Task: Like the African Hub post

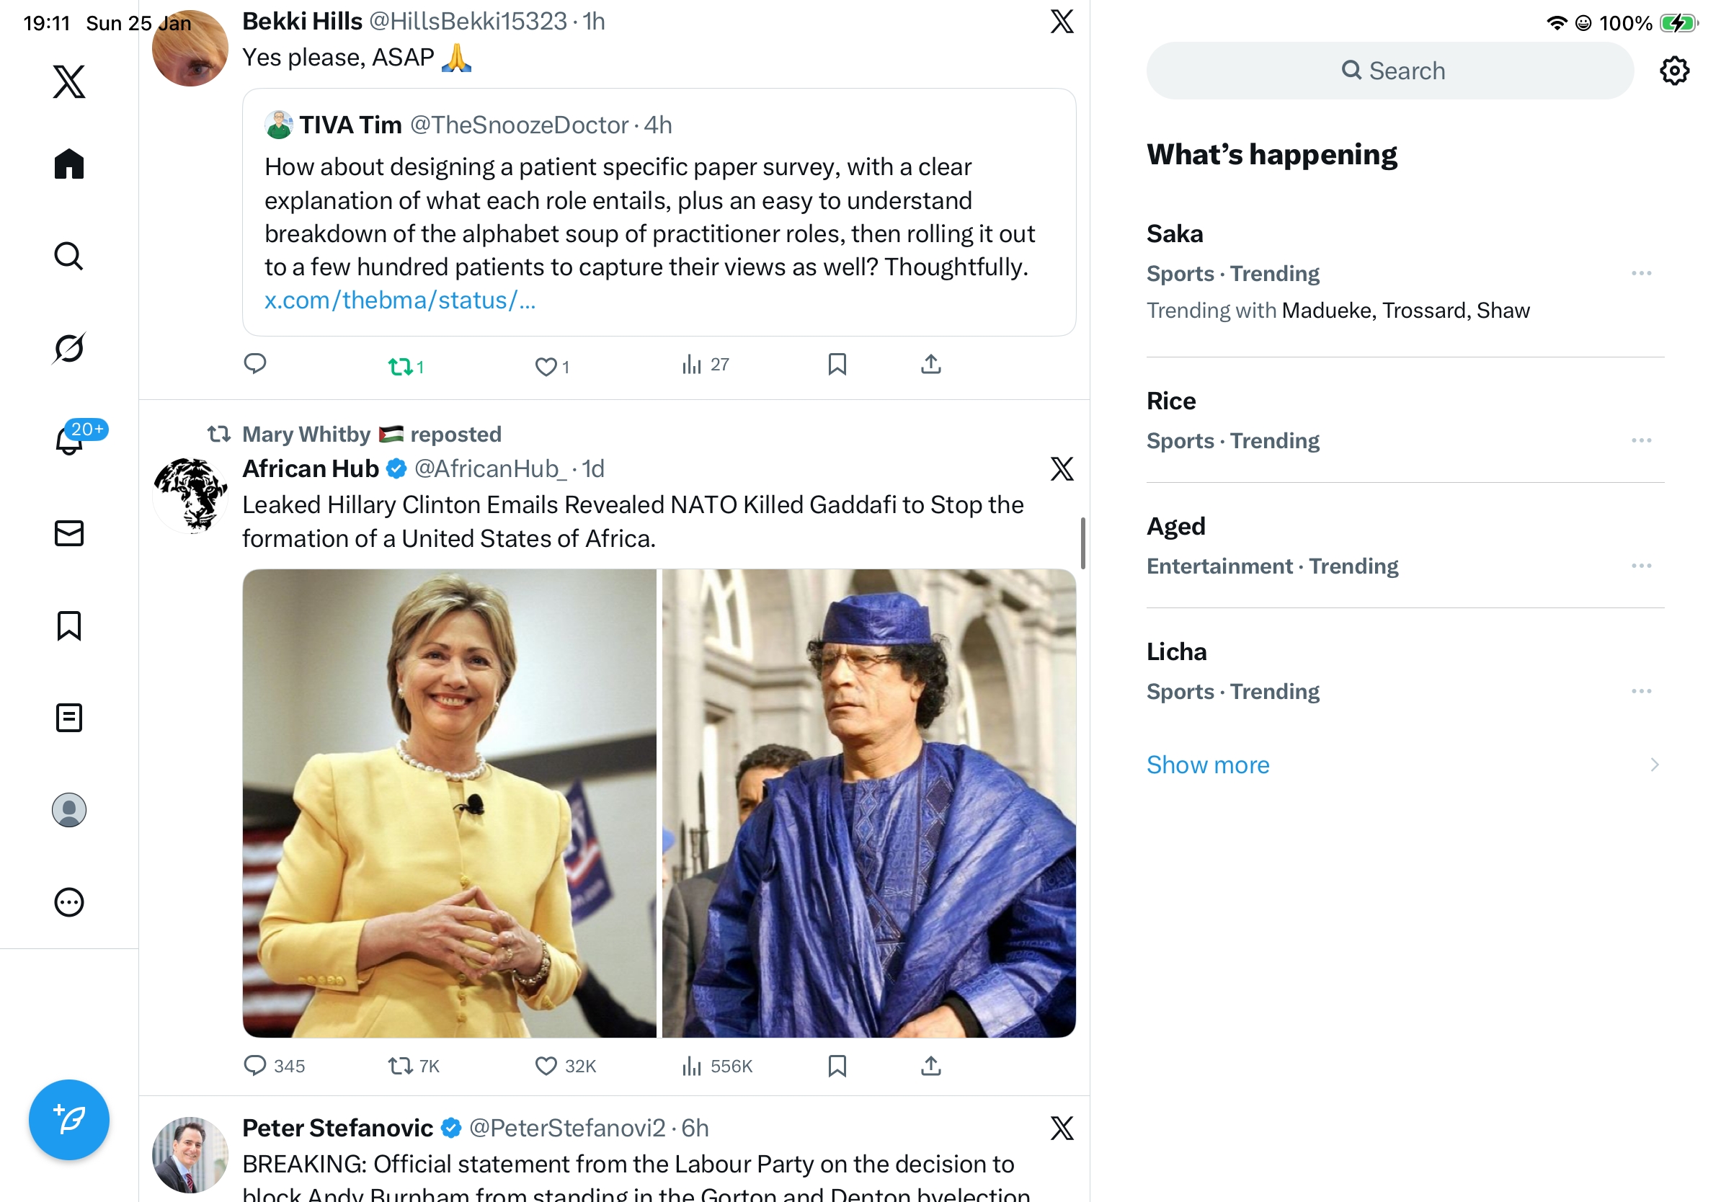Action: point(546,1066)
